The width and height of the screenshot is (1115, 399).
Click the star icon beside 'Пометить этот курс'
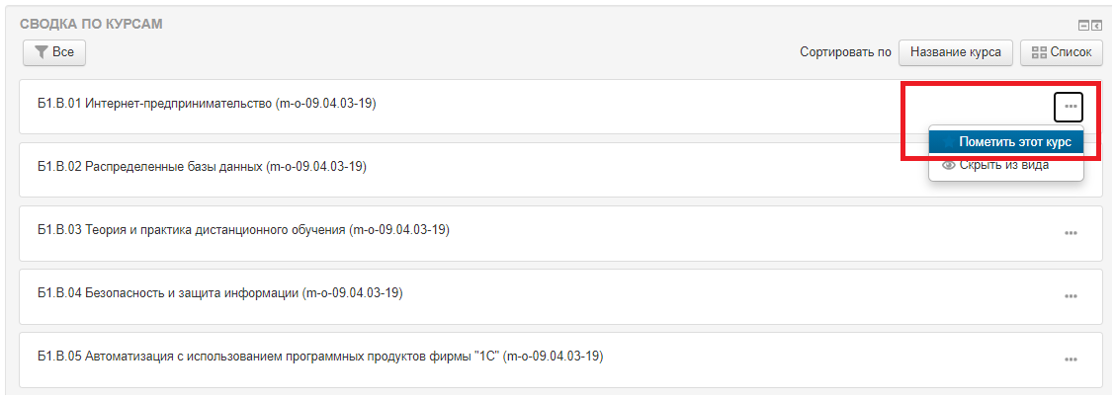(949, 142)
